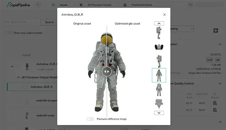The height and width of the screenshot is (130, 226).
Task: Click the RapidPipeline logo
Action: tap(18, 5)
